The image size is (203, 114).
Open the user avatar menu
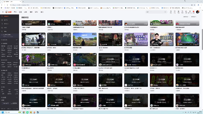point(198,12)
